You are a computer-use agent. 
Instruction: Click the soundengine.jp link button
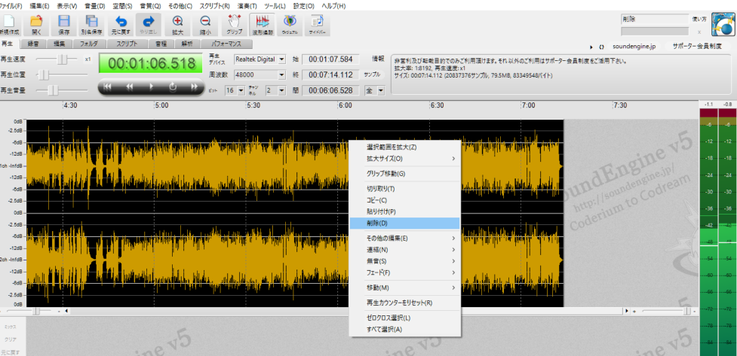point(633,47)
